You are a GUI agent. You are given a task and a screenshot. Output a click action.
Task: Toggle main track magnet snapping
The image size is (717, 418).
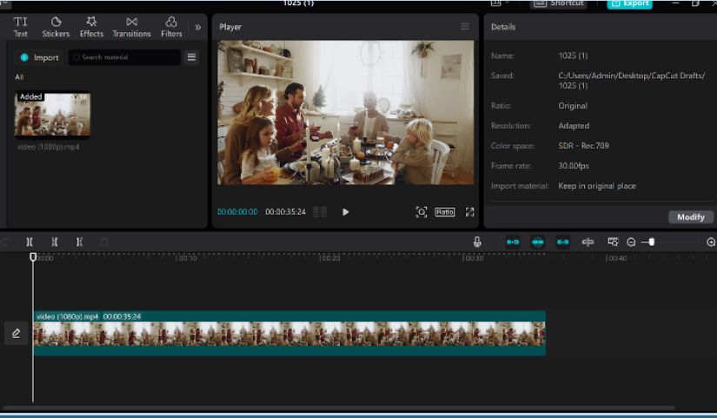(513, 242)
